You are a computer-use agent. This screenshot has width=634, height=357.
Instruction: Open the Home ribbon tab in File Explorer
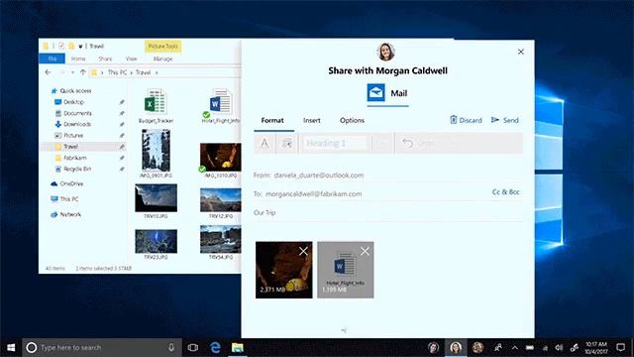[x=78, y=59]
